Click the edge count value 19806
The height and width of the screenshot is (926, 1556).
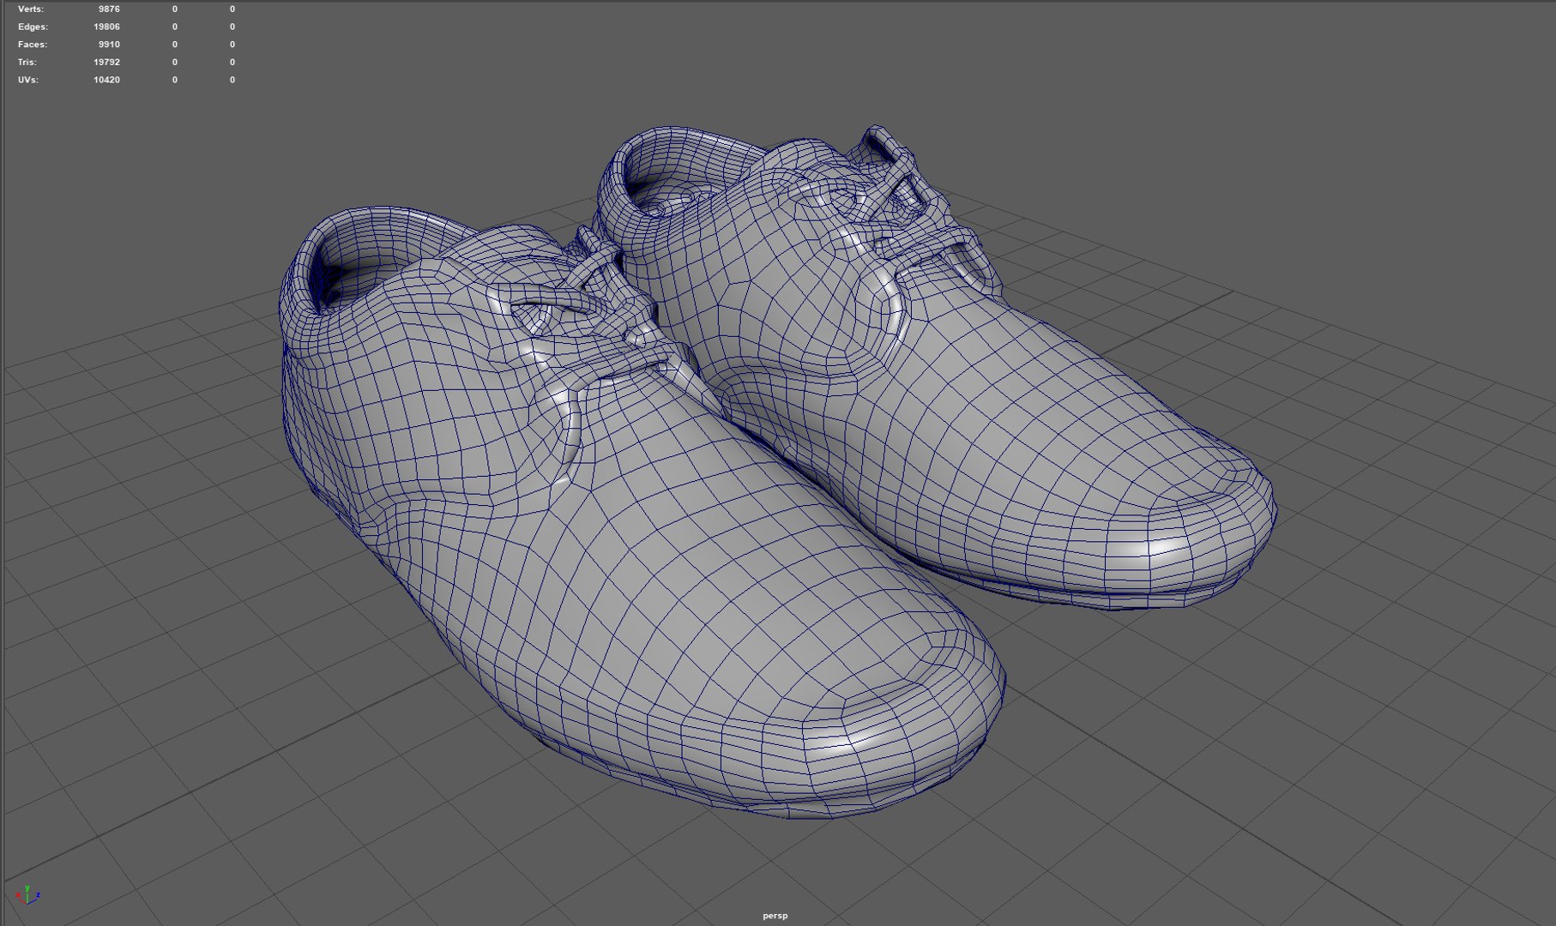tap(106, 27)
